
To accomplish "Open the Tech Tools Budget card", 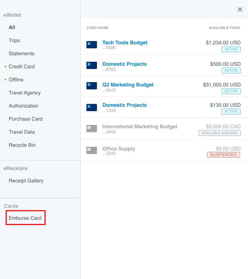I will tap(125, 43).
